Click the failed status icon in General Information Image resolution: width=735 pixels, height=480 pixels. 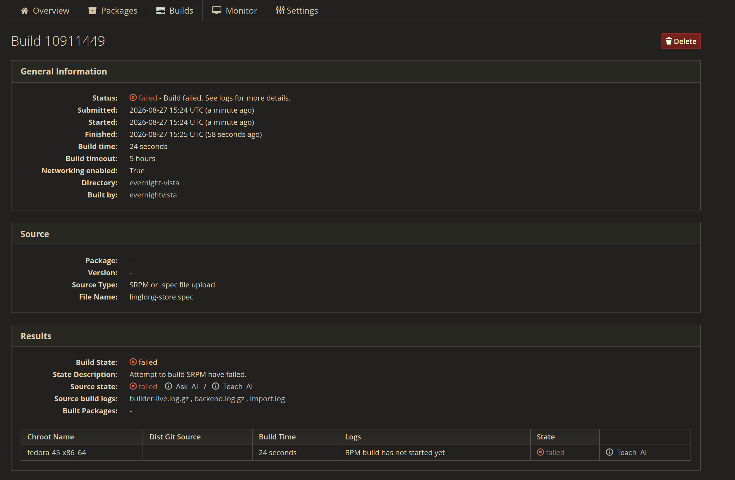133,98
